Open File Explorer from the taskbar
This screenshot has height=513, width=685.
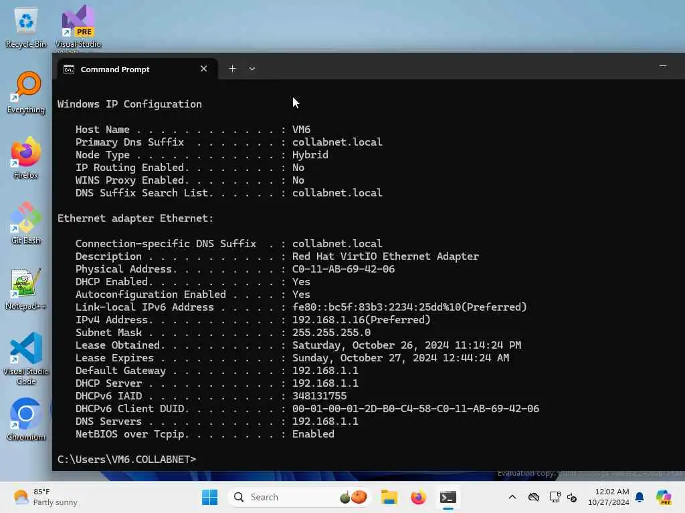(389, 497)
